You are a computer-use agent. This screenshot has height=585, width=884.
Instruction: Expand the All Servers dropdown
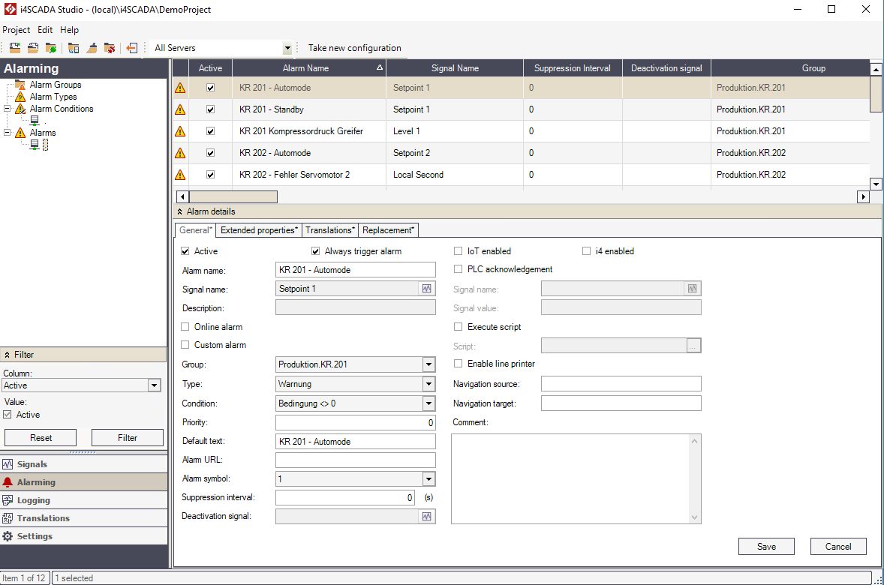click(x=287, y=48)
